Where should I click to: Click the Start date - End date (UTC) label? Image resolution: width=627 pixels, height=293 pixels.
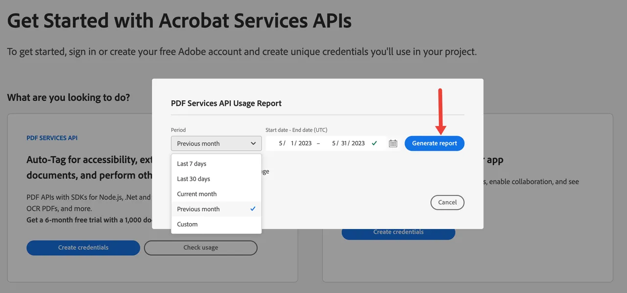296,130
